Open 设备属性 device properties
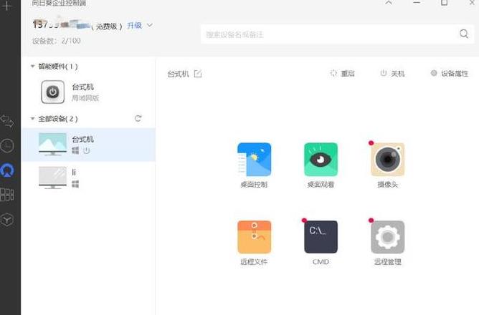 pyautogui.click(x=450, y=74)
